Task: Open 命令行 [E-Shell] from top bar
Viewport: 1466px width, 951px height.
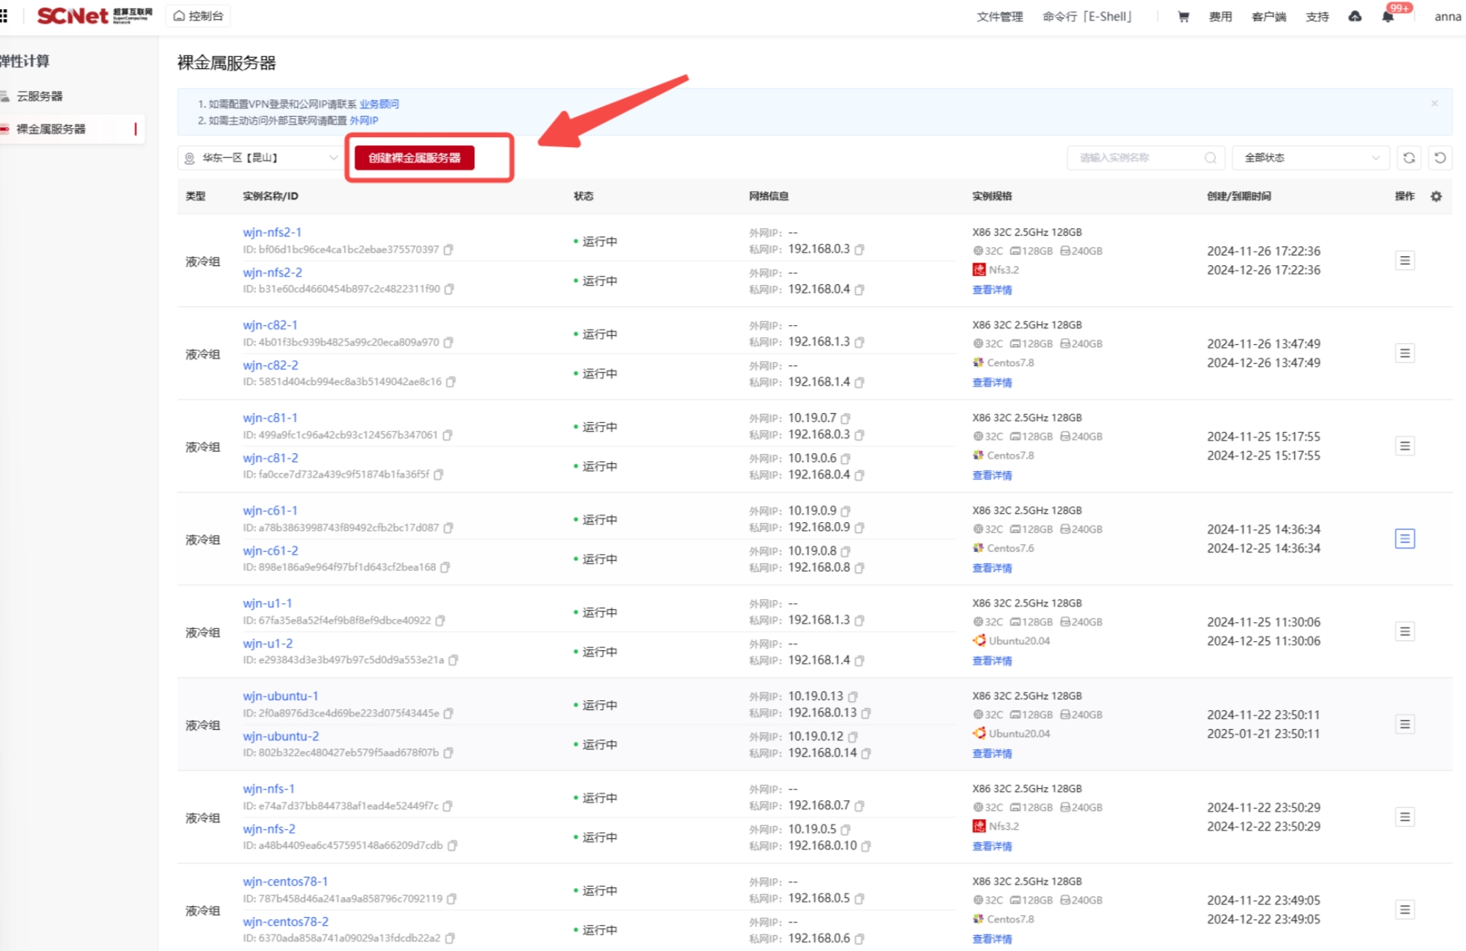Action: click(x=1087, y=17)
